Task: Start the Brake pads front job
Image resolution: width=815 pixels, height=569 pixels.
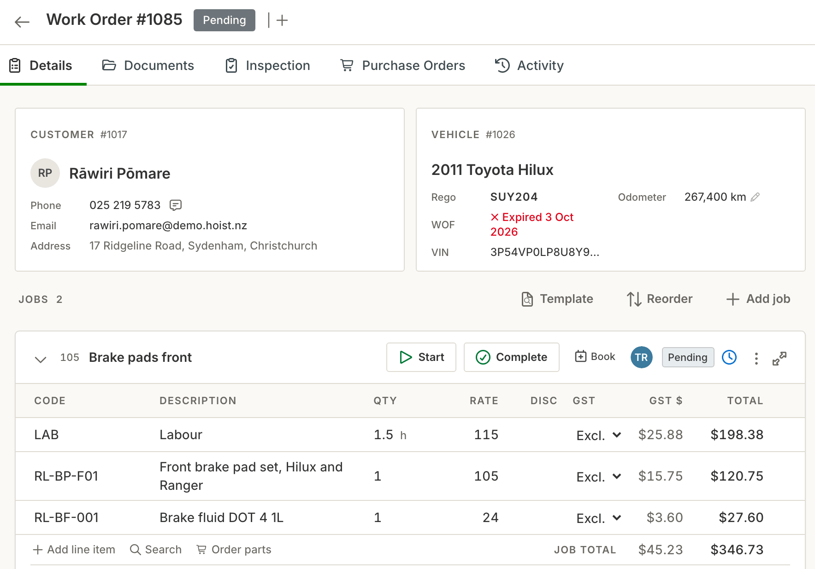Action: pyautogui.click(x=421, y=357)
